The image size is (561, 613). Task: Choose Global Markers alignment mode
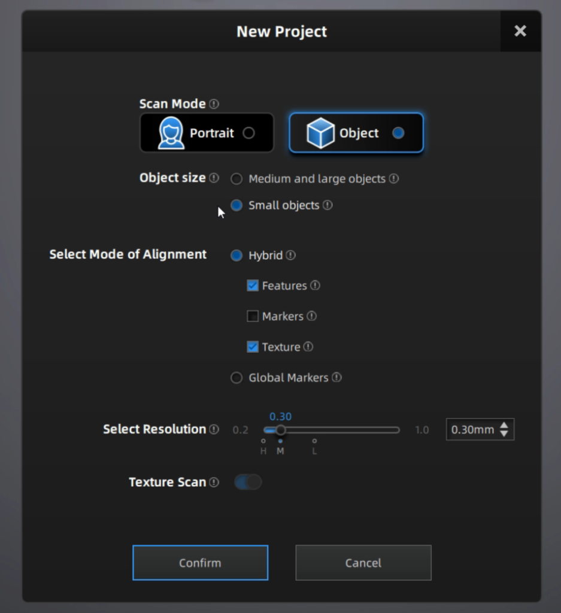[x=237, y=378]
